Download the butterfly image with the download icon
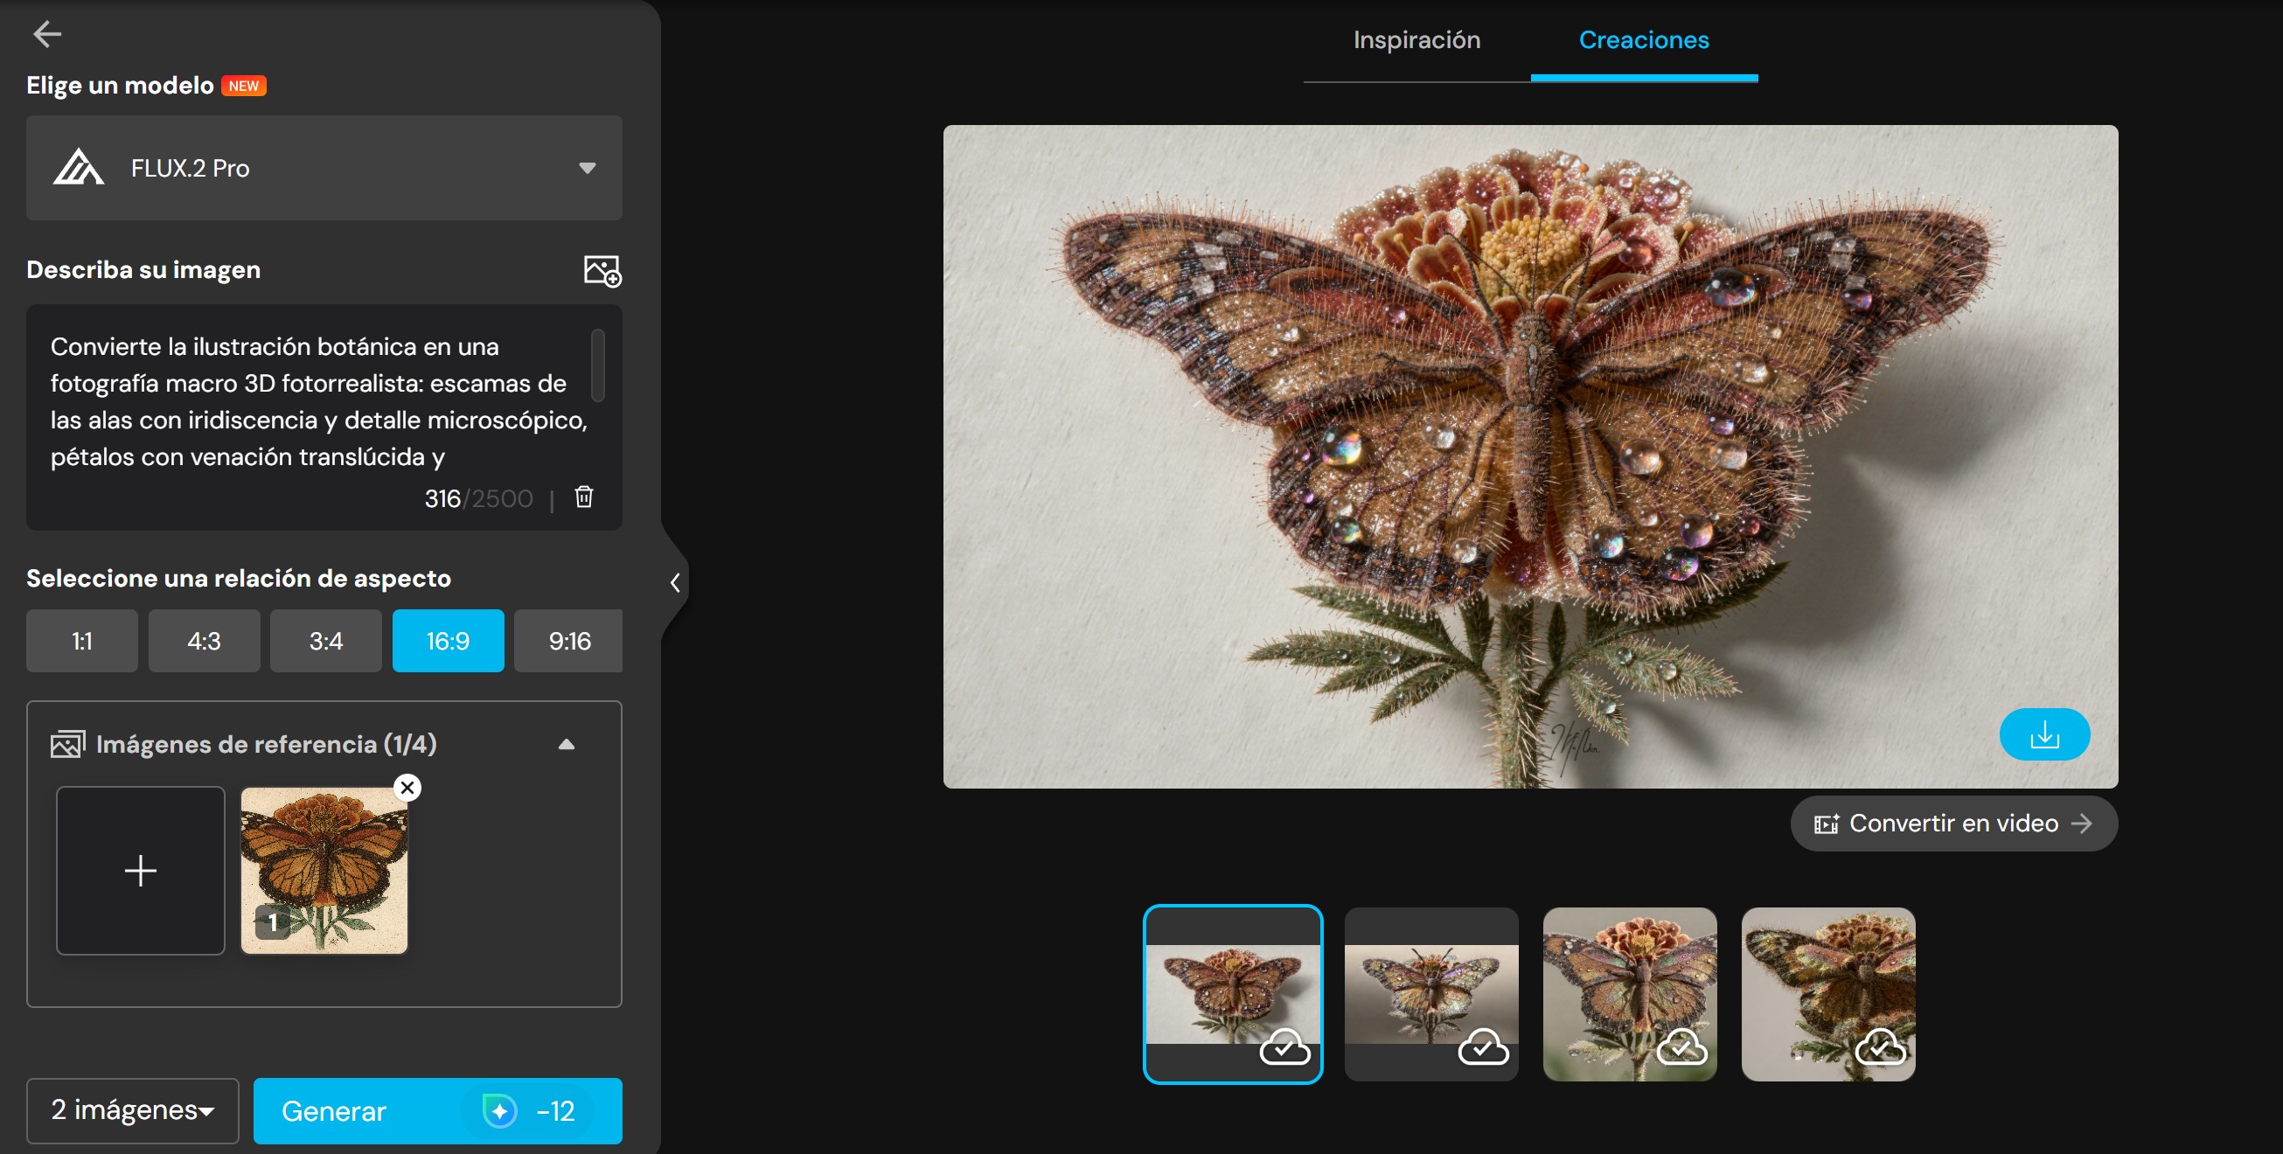Viewport: 2283px width, 1154px height. [x=2043, y=733]
